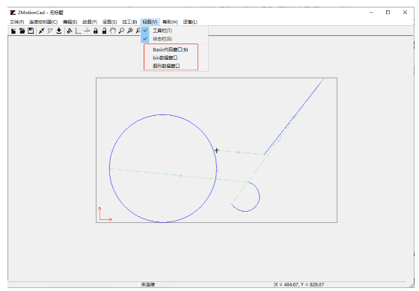Click the open padlock unlock icon
This screenshot has width=419, height=291.
click(x=104, y=31)
